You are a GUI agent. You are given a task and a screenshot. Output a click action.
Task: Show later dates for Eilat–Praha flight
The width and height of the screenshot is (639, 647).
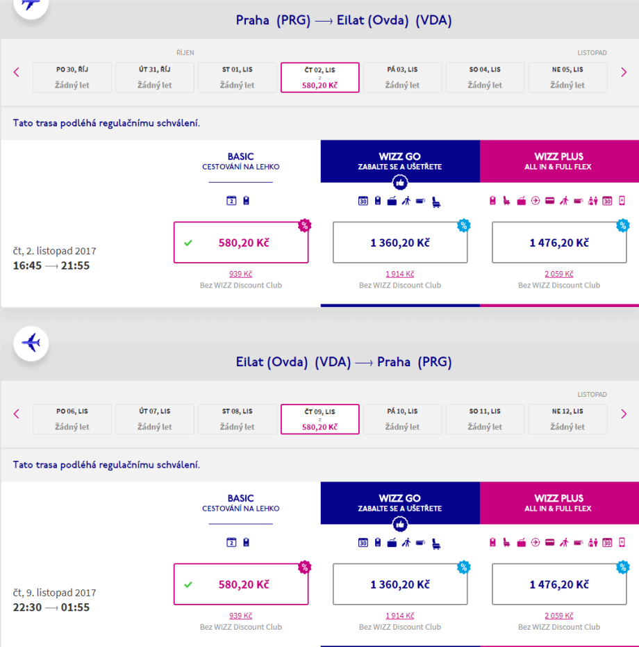(624, 413)
